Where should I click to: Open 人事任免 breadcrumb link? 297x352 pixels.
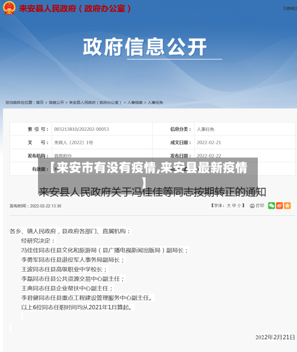click(x=155, y=102)
